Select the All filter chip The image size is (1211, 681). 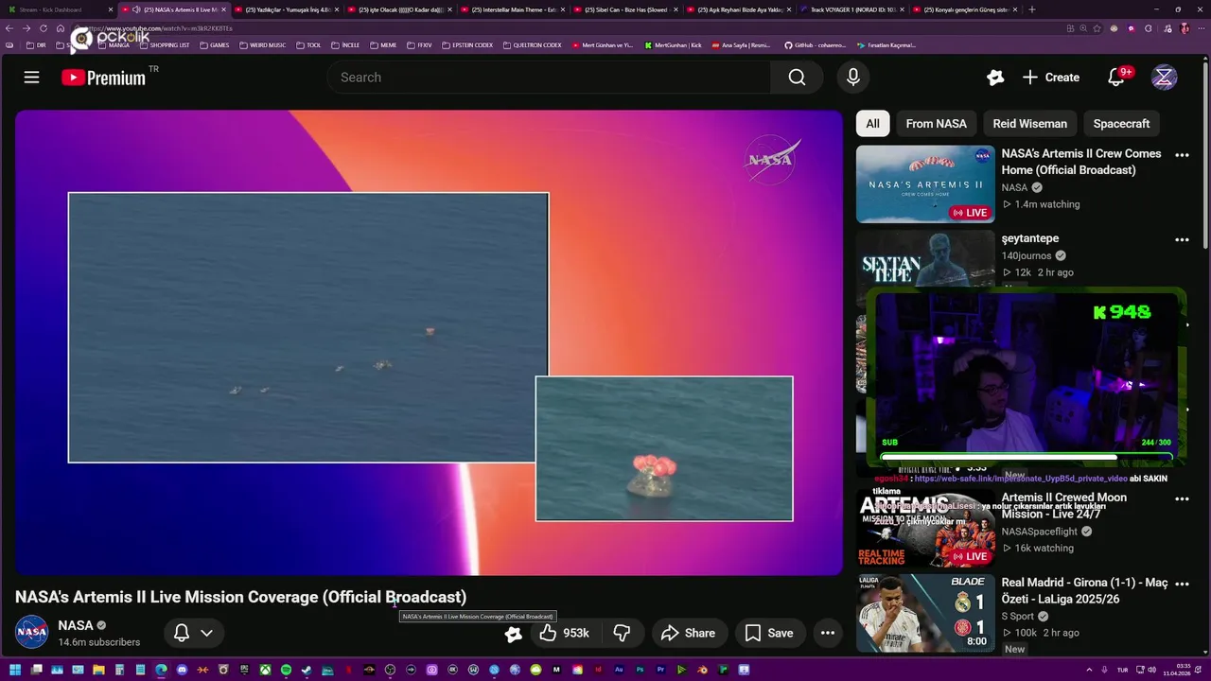pyautogui.click(x=872, y=124)
